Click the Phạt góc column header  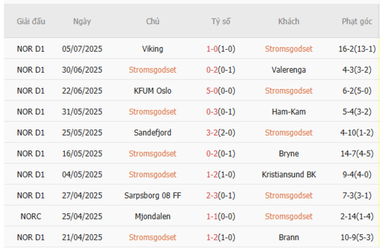tap(357, 22)
